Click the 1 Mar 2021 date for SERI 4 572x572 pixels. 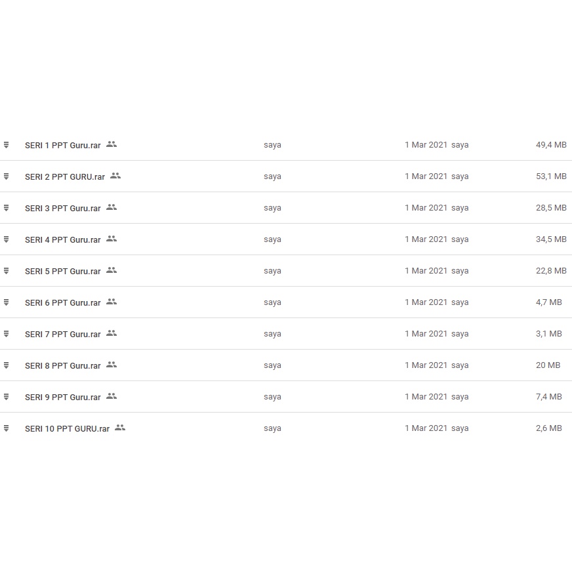click(x=426, y=239)
